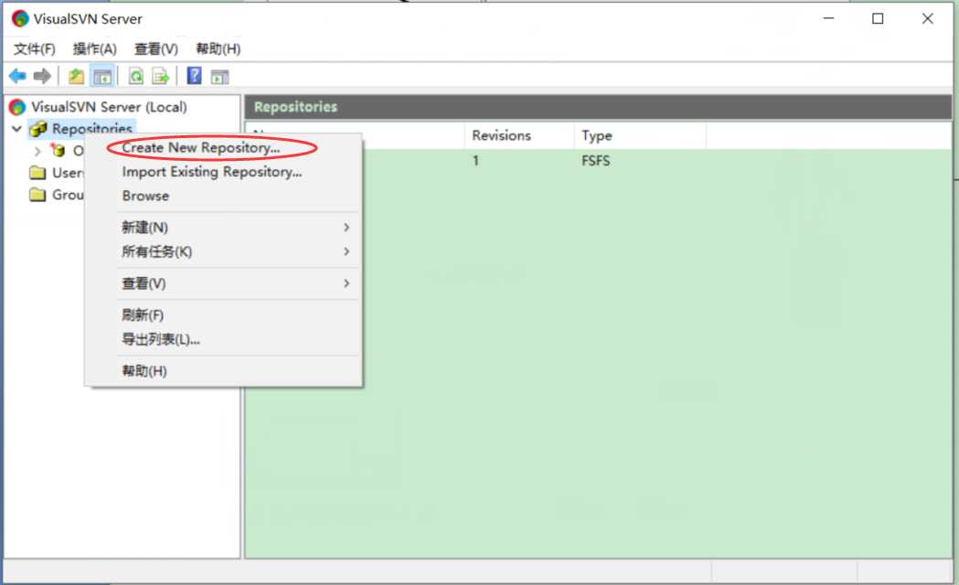Open the 文件(F) menu
This screenshot has height=585, width=959.
(x=34, y=49)
